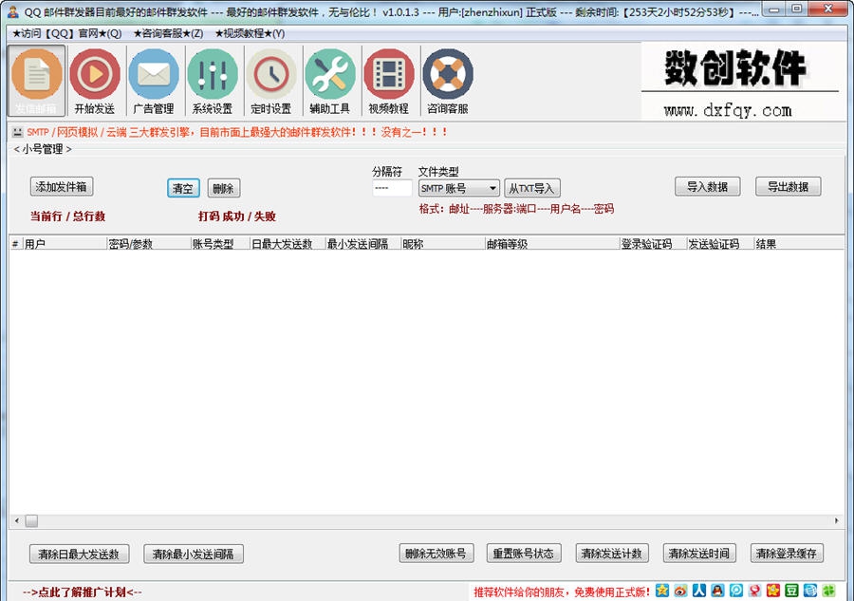Screen dimensions: 854x601
Task: Open the 发信邮箱 sender mailbox section
Action: coord(38,81)
